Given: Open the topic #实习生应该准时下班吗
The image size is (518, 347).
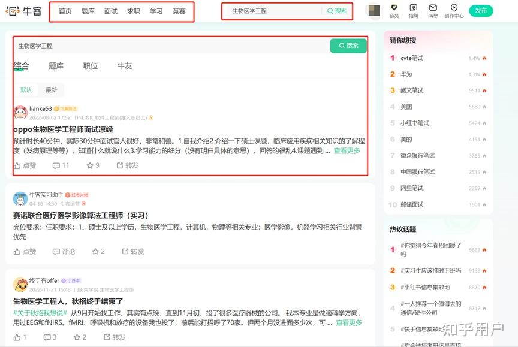Looking at the screenshot, I should coord(431,271).
